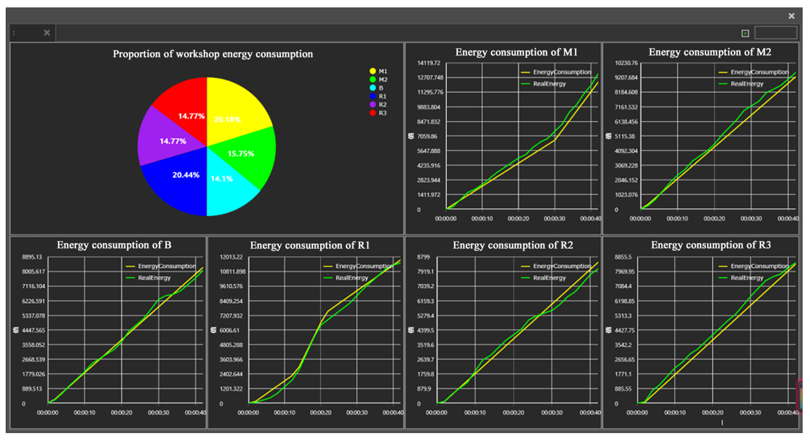Close the window with the top-right X
This screenshot has width=810, height=442.
click(791, 16)
